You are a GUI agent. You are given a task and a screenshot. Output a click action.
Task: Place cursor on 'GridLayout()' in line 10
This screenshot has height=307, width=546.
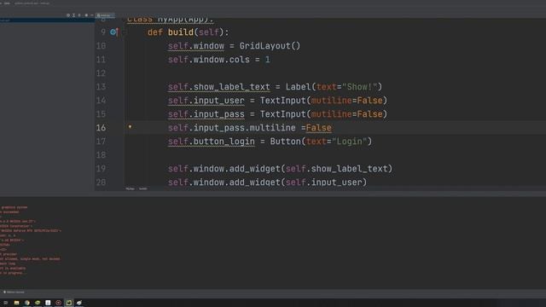[x=270, y=46]
